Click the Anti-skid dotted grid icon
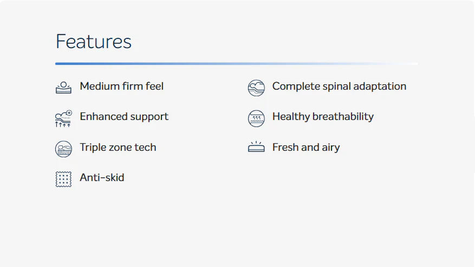Screen dimensions: 475x267 63,179
